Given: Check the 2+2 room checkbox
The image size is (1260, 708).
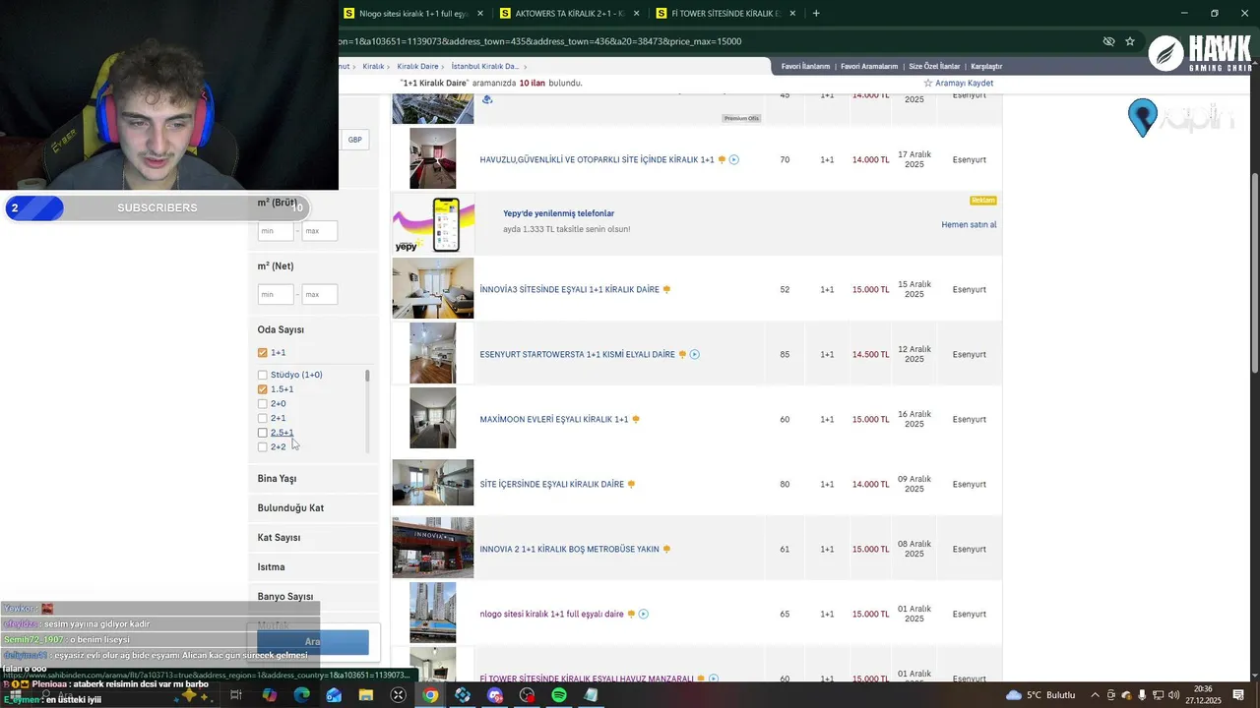Looking at the screenshot, I should tap(263, 446).
